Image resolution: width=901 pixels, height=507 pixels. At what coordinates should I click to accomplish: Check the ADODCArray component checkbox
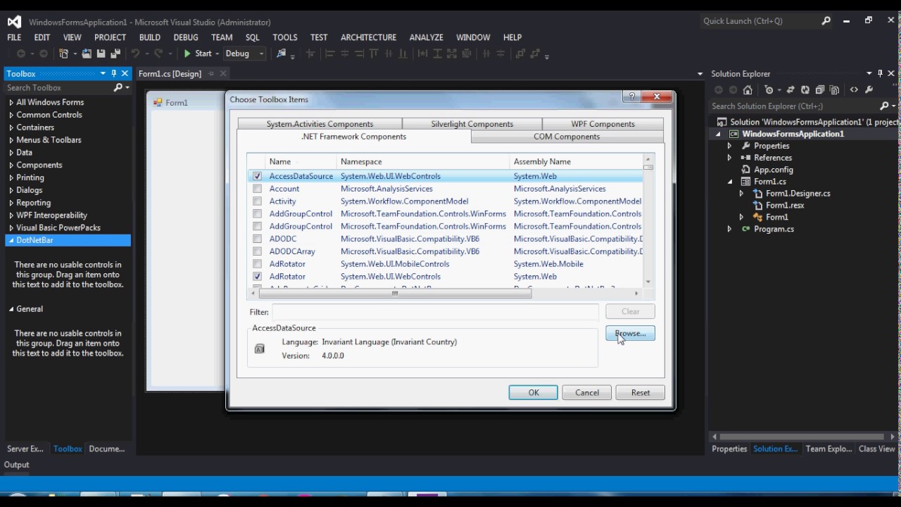pyautogui.click(x=257, y=251)
